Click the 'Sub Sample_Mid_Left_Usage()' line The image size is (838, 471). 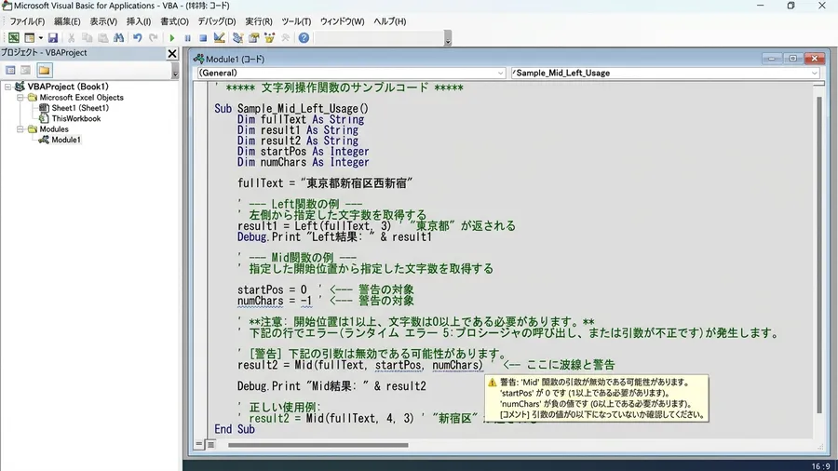[x=291, y=109]
